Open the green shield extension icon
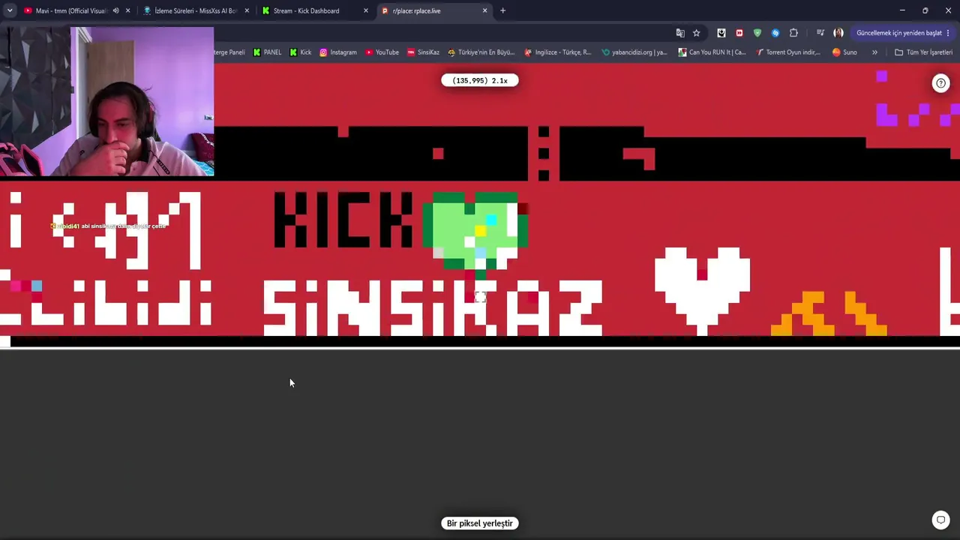This screenshot has height=540, width=960. (757, 33)
